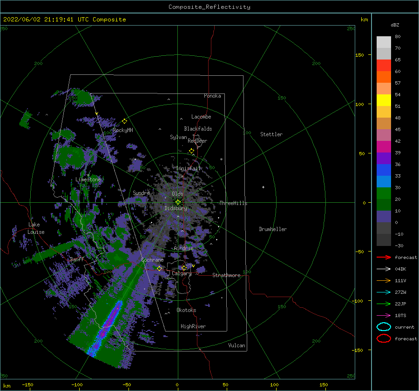Click the Stettler city label
The width and height of the screenshot is (419, 391).
[x=271, y=134]
